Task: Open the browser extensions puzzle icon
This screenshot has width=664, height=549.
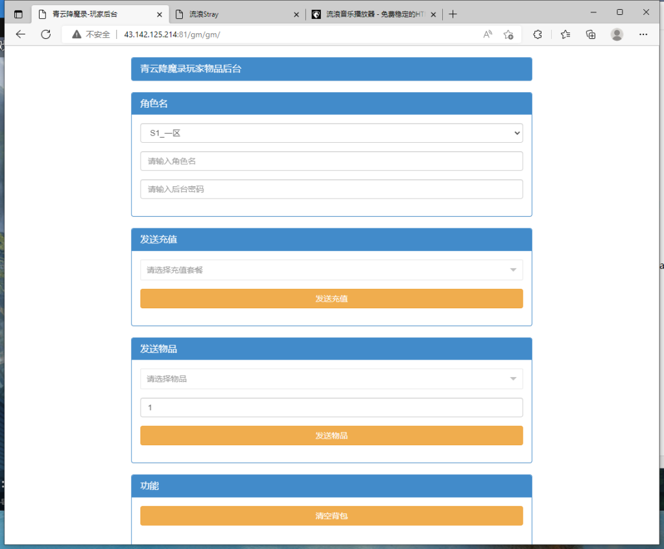Action: pyautogui.click(x=538, y=34)
